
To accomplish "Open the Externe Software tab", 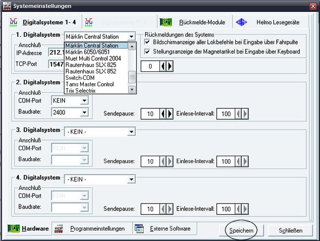I will [165, 228].
